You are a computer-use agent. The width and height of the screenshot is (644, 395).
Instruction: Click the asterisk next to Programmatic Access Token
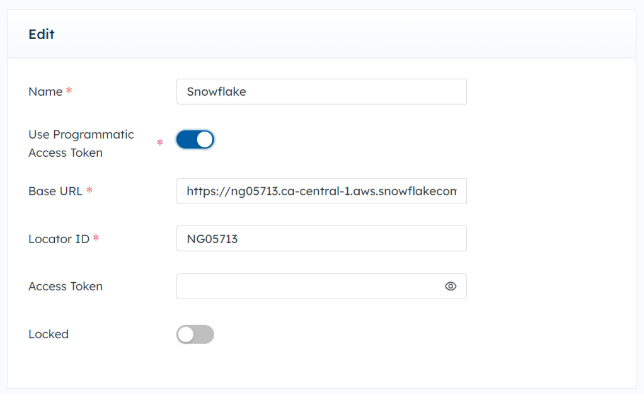pos(160,142)
